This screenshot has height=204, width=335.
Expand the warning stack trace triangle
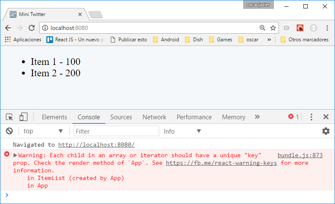tap(15, 155)
